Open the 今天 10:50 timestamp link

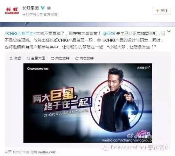coord(13,152)
